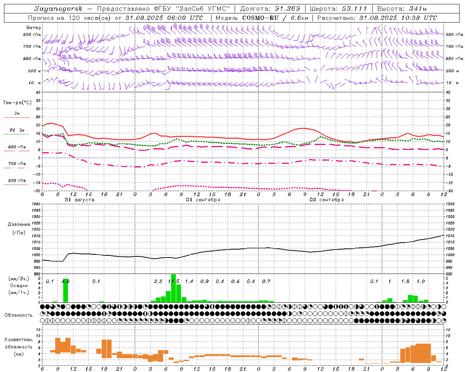Click the 11.5 precipitation total value
This screenshot has width=465, height=372.
[174, 281]
